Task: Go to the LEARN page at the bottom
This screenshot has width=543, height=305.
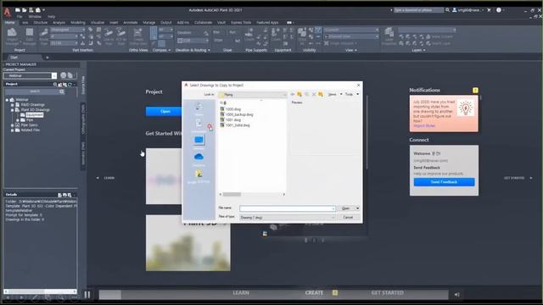Action: 241,293
